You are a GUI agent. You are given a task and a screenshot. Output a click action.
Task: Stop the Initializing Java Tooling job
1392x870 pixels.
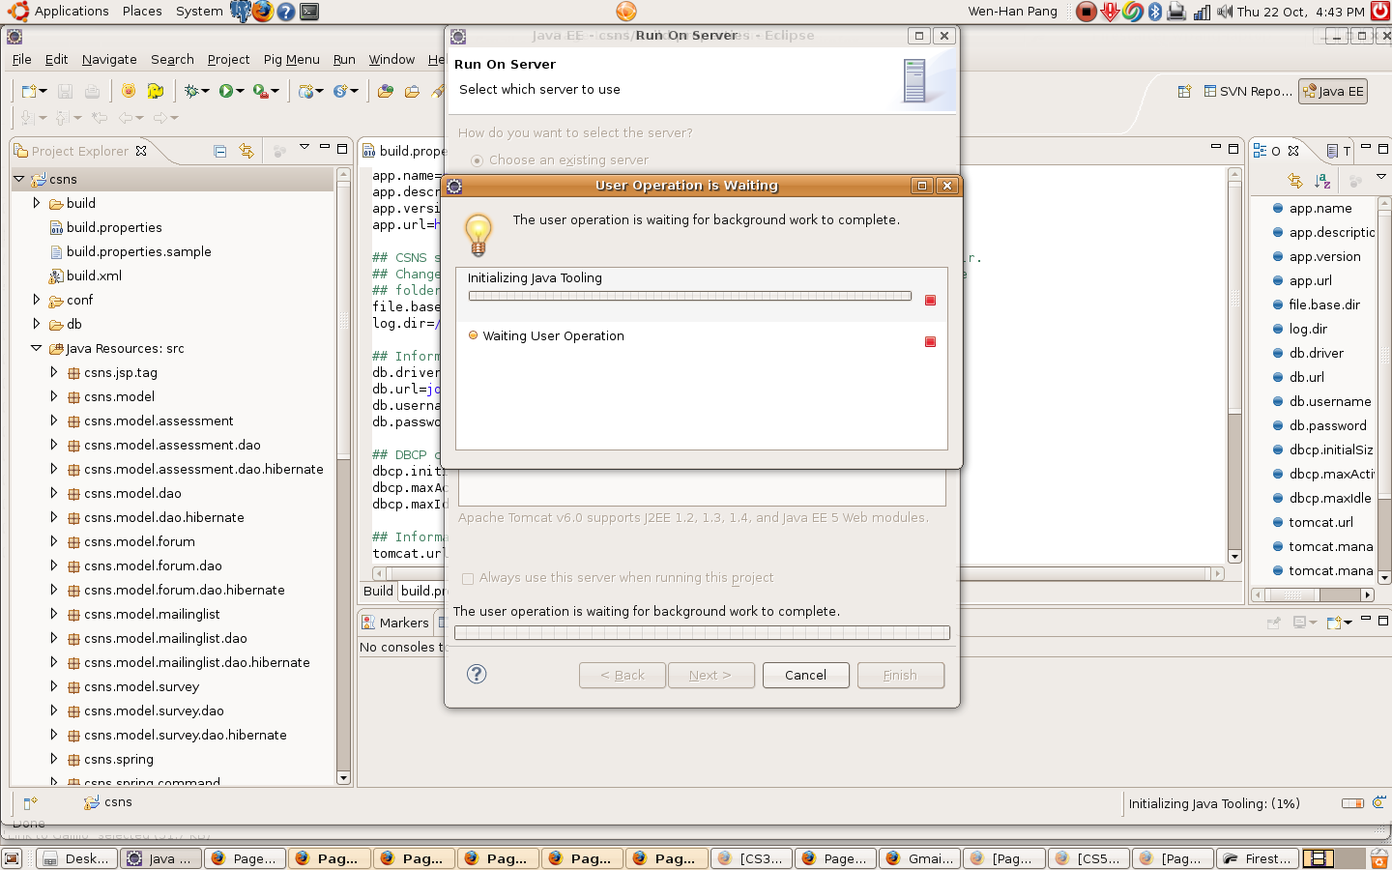click(930, 301)
